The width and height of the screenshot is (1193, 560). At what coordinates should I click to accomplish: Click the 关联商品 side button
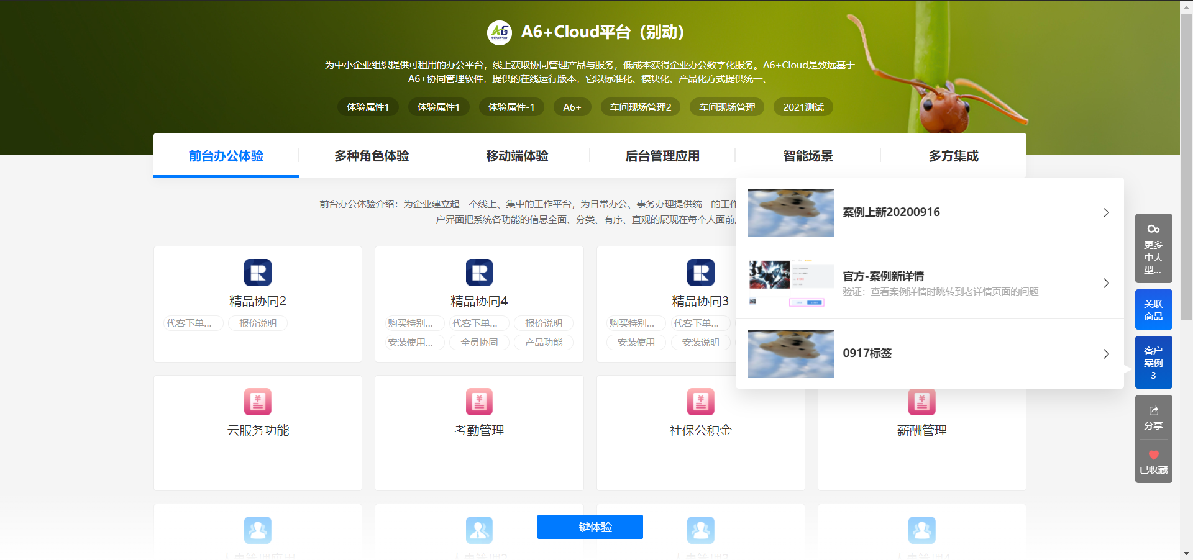pos(1153,309)
